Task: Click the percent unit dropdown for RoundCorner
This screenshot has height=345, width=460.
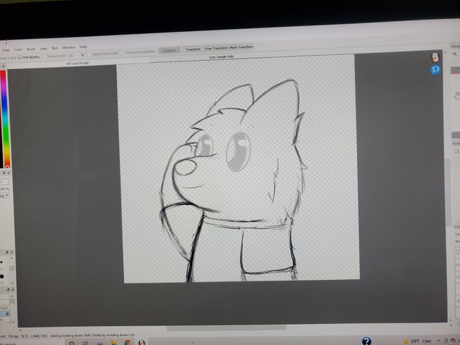Action: point(83,55)
